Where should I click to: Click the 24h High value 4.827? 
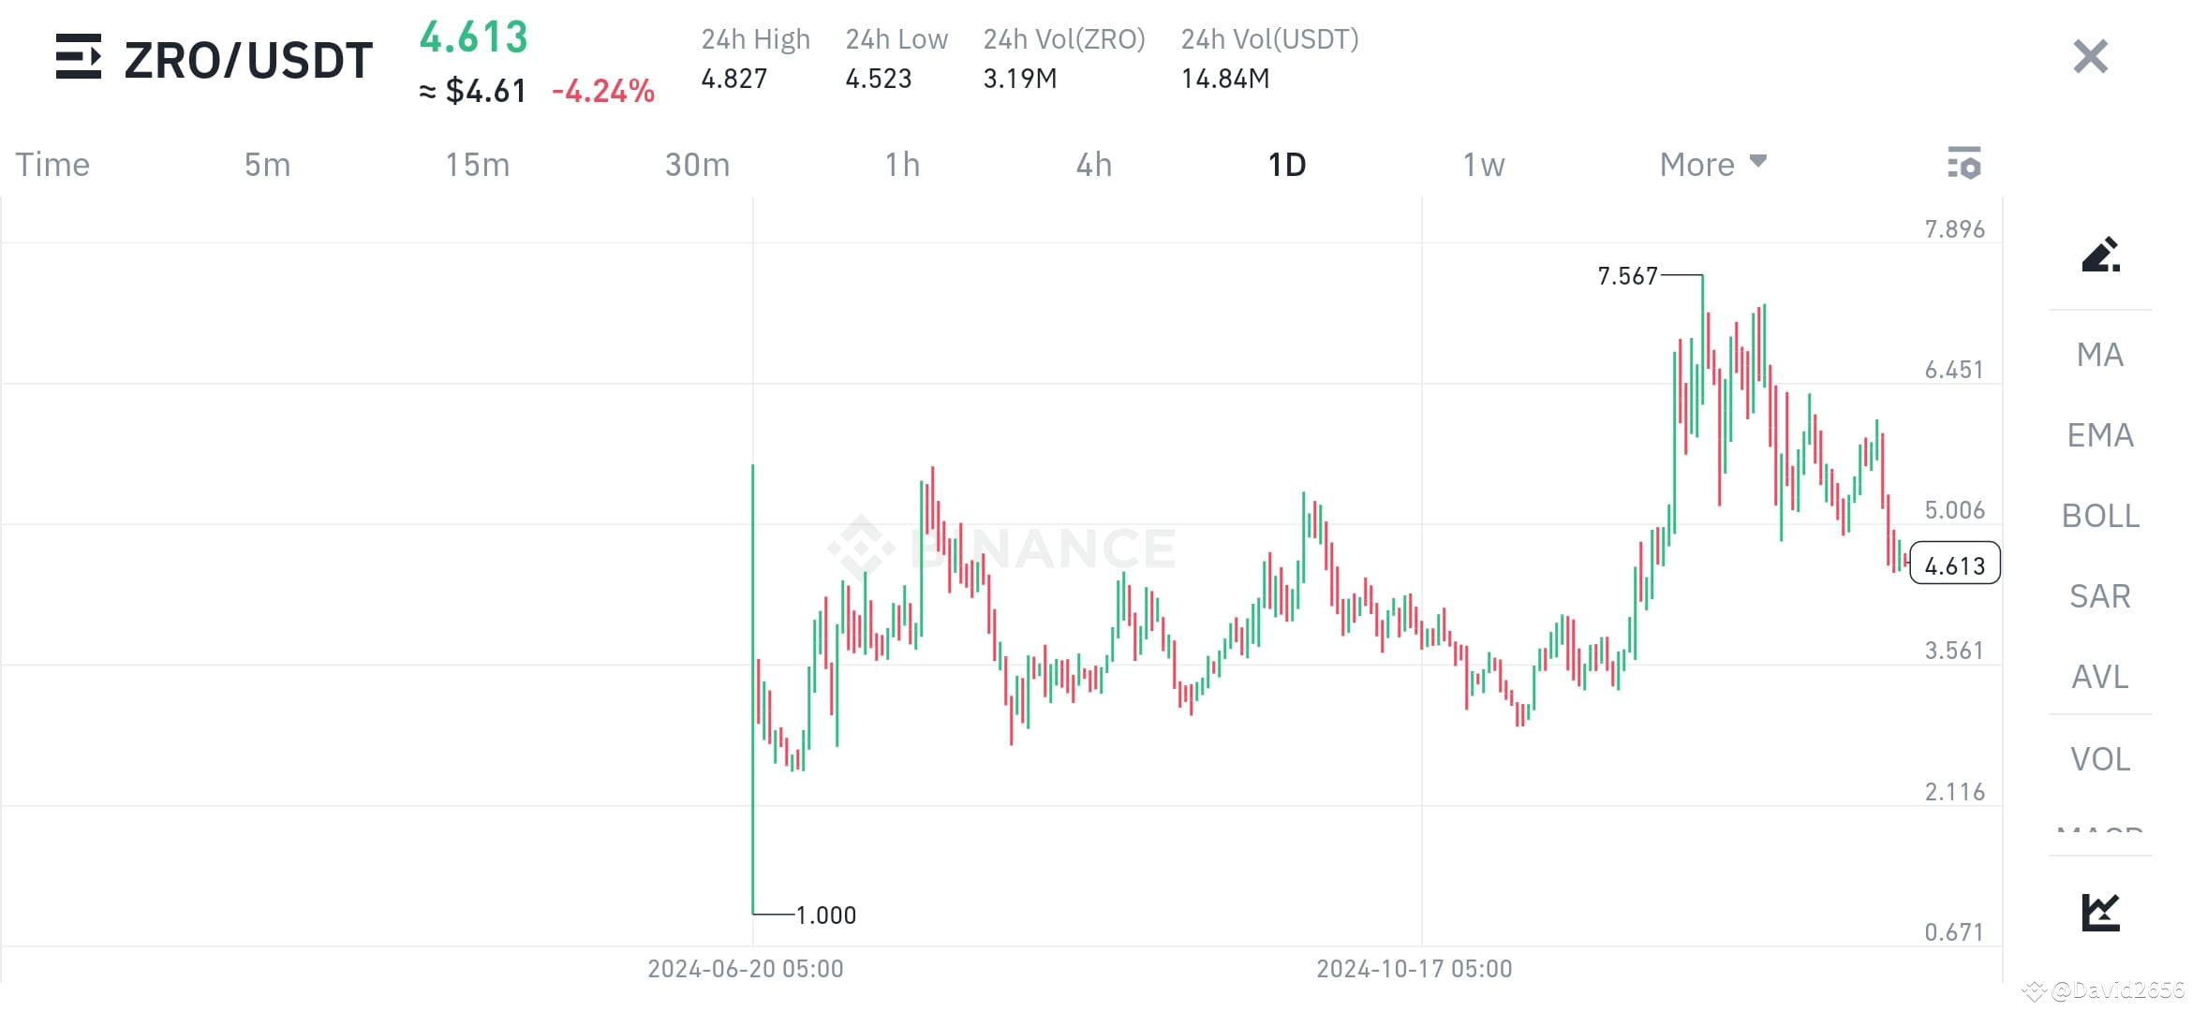point(734,79)
